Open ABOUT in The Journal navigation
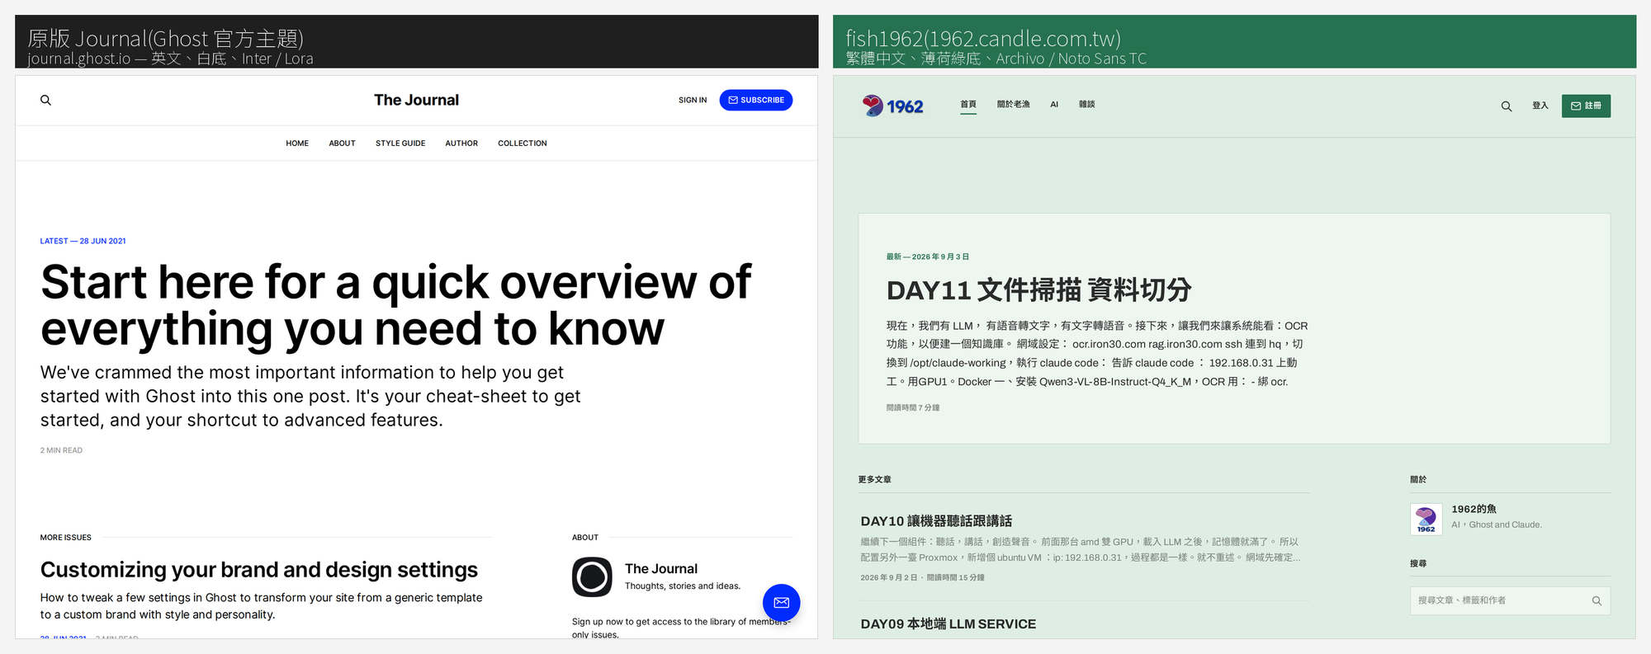Image resolution: width=1651 pixels, height=654 pixels. pyautogui.click(x=342, y=144)
